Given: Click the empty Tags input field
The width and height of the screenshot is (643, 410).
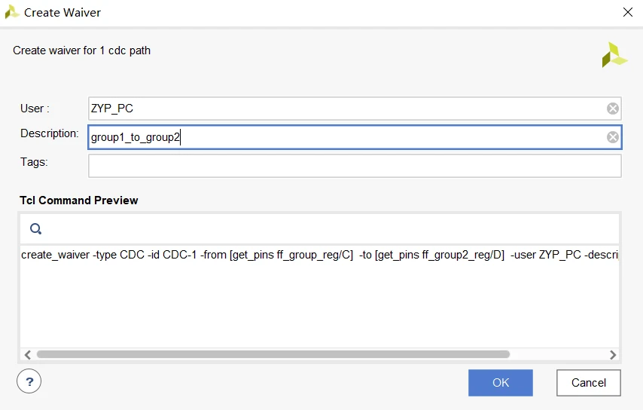Looking at the screenshot, I should (354, 166).
